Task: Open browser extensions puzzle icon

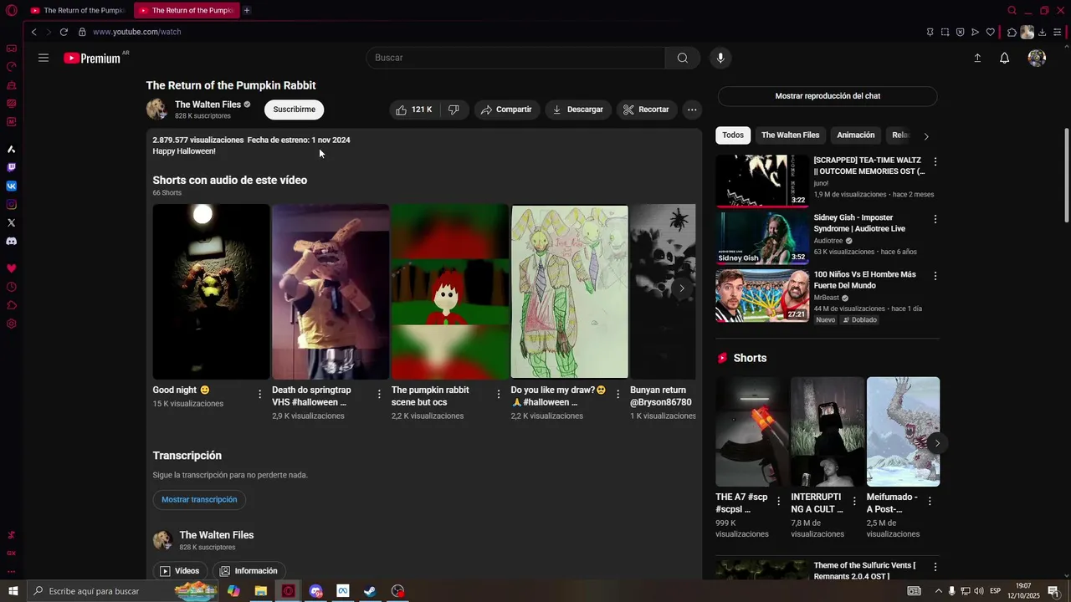Action: pyautogui.click(x=1012, y=32)
